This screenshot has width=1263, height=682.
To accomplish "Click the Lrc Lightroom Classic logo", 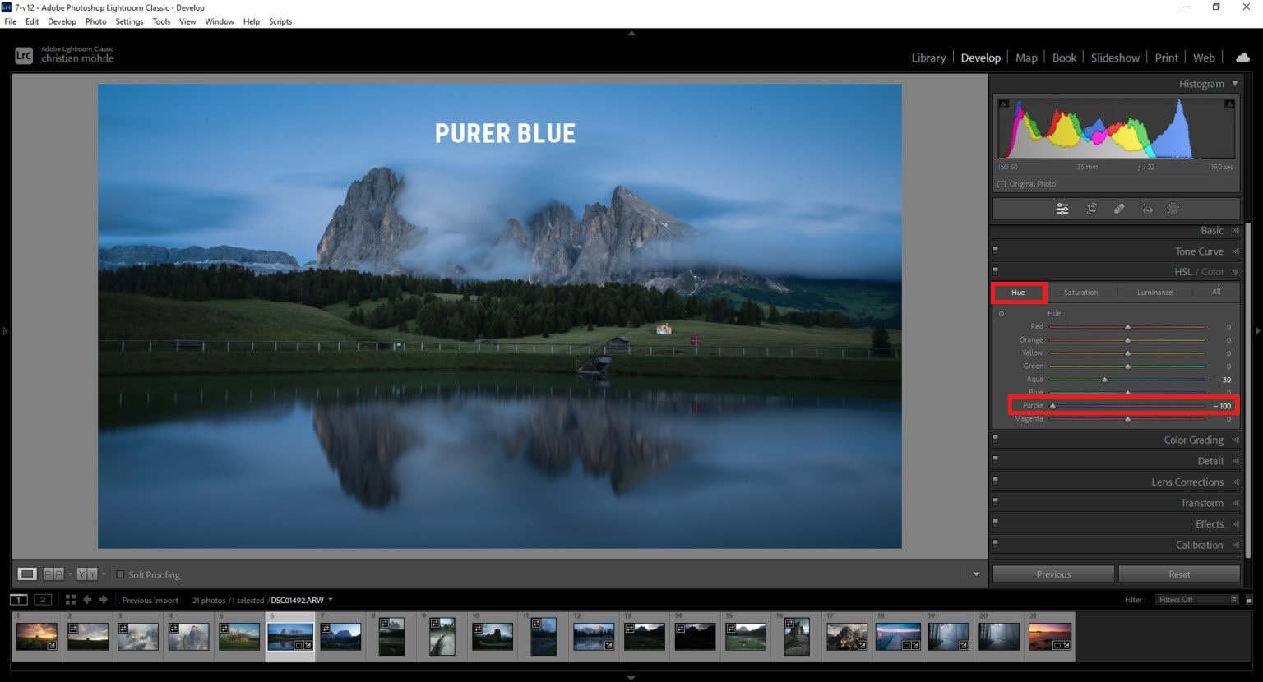I will (24, 56).
